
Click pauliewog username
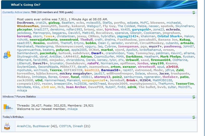[x=172, y=46]
